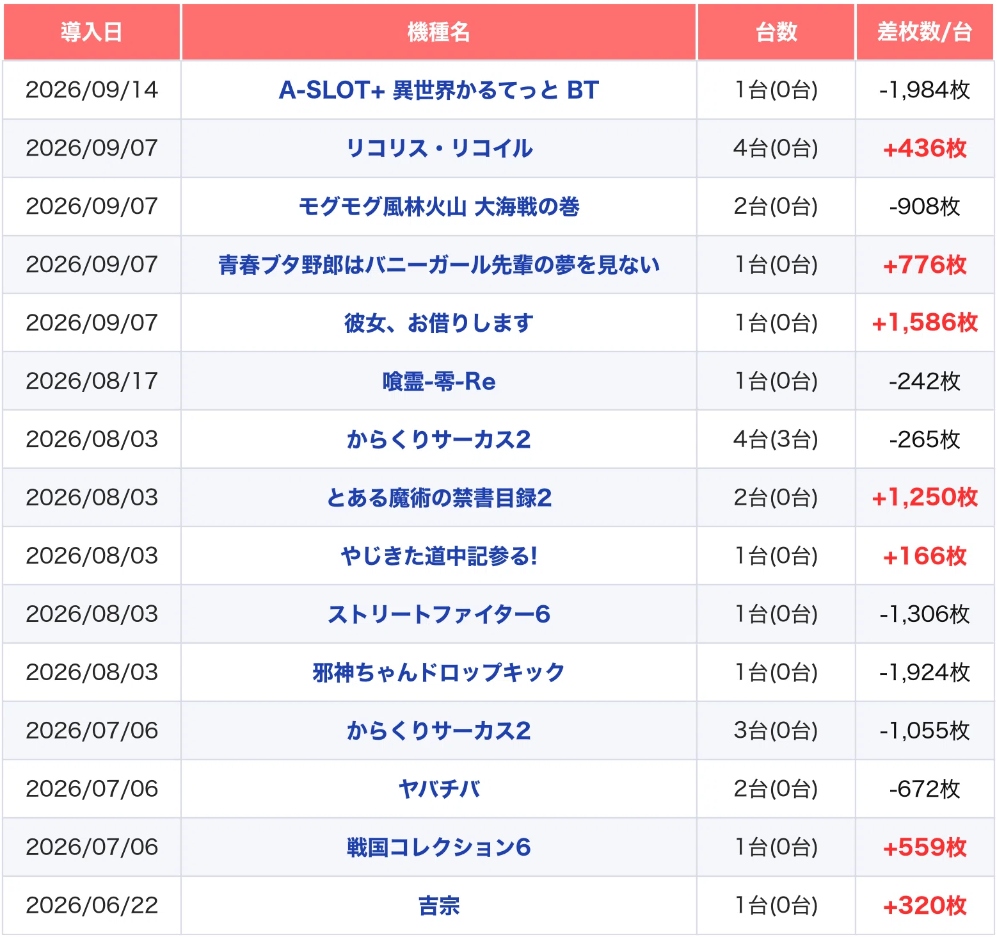Click the -265枚 value
Viewport: 997px width, 937px height.
pyautogui.click(x=925, y=440)
